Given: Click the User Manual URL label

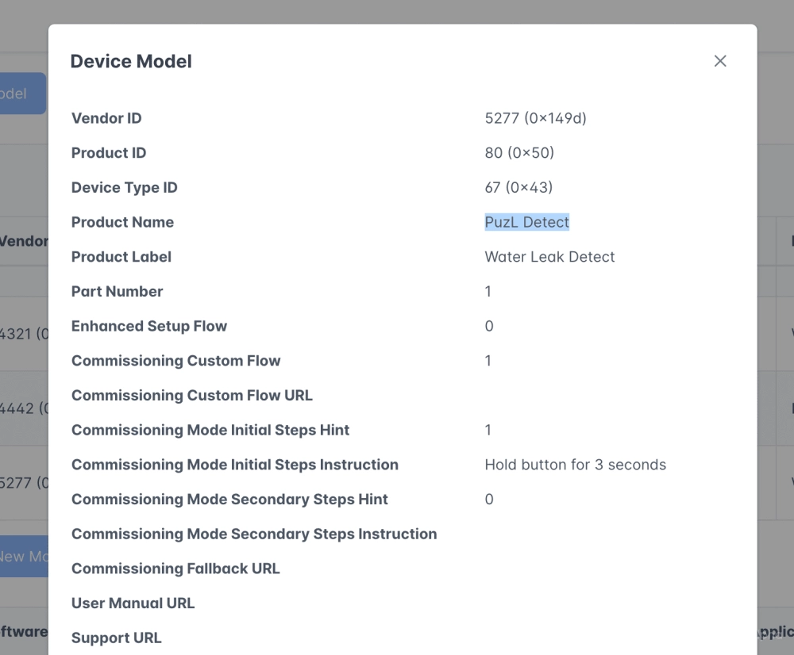Looking at the screenshot, I should [133, 603].
